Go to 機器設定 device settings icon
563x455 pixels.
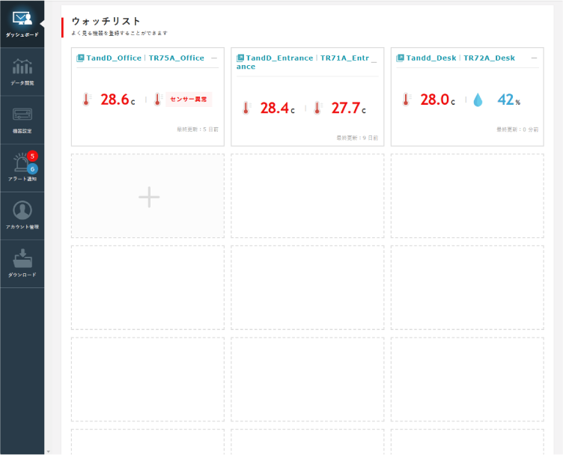tap(22, 114)
